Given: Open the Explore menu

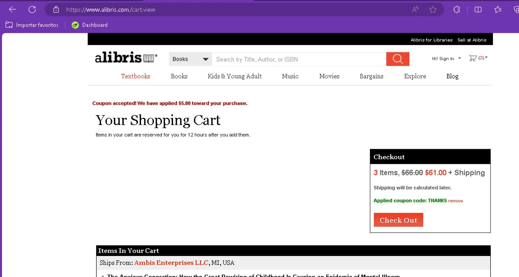Looking at the screenshot, I should pos(415,76).
